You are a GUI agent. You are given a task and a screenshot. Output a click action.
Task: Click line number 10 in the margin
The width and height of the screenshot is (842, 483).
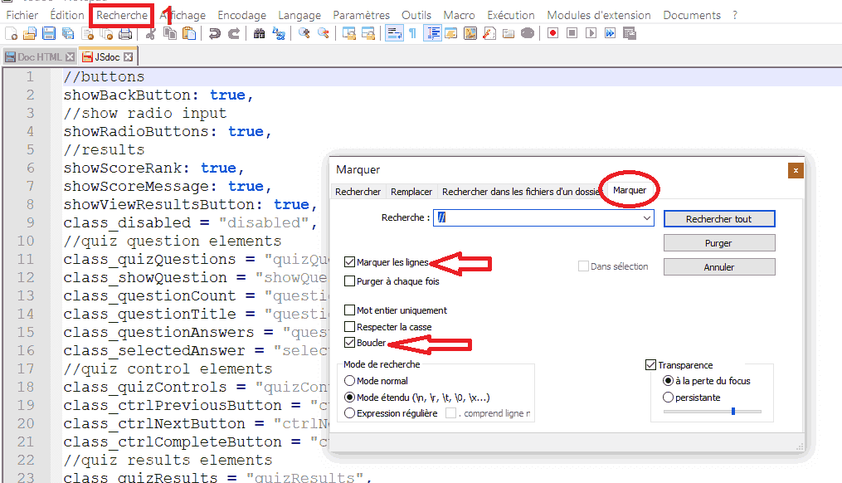pos(26,242)
